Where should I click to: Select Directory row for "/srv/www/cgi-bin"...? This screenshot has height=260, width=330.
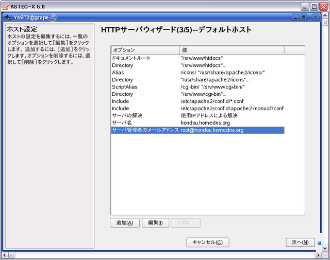point(197,94)
